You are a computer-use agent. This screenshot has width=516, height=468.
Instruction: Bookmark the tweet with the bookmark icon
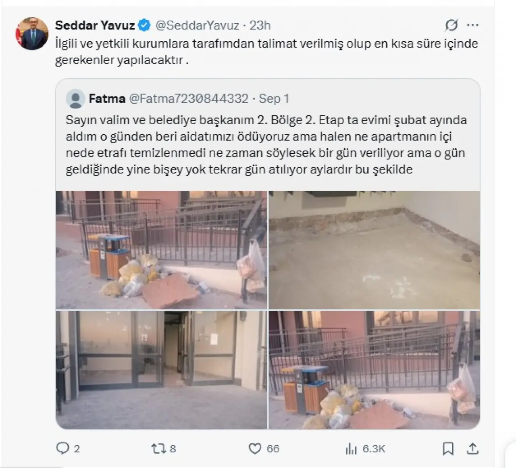448,449
